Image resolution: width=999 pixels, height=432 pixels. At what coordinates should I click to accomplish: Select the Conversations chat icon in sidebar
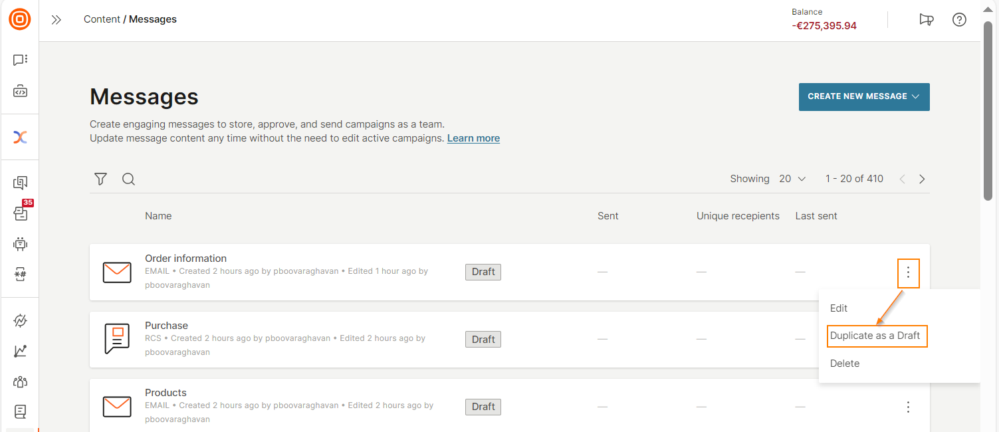[x=20, y=59]
